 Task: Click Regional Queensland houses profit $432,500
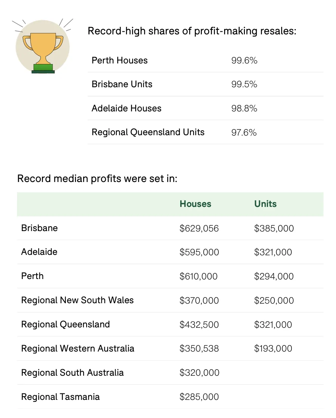click(x=199, y=325)
